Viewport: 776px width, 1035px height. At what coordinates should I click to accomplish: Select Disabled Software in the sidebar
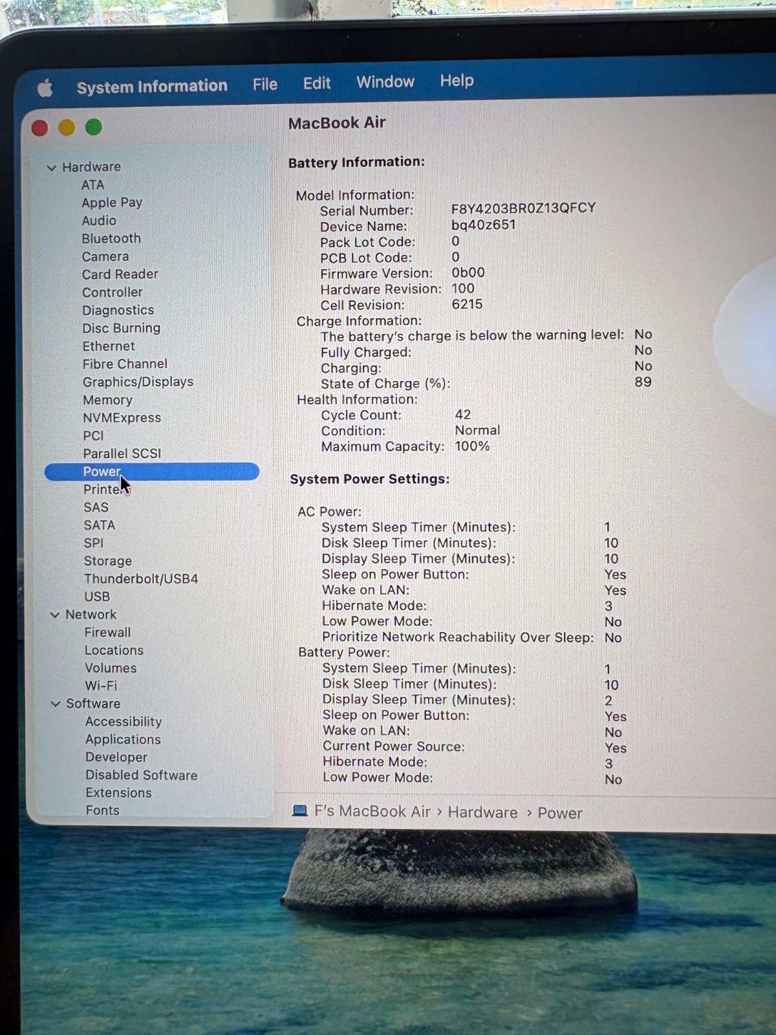pos(142,775)
